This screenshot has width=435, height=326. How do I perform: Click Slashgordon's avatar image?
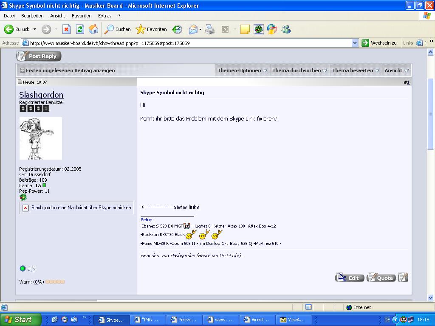41,138
